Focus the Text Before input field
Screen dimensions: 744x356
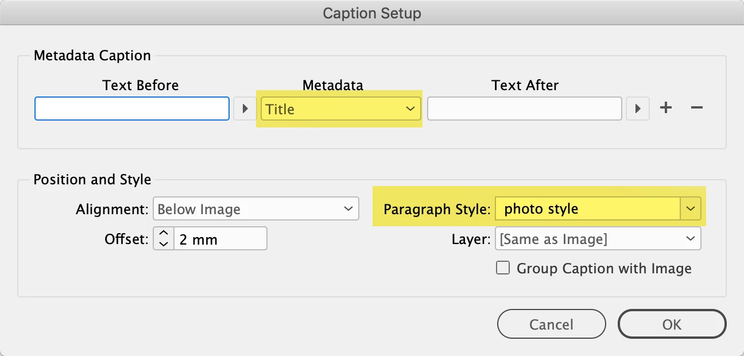(x=132, y=109)
